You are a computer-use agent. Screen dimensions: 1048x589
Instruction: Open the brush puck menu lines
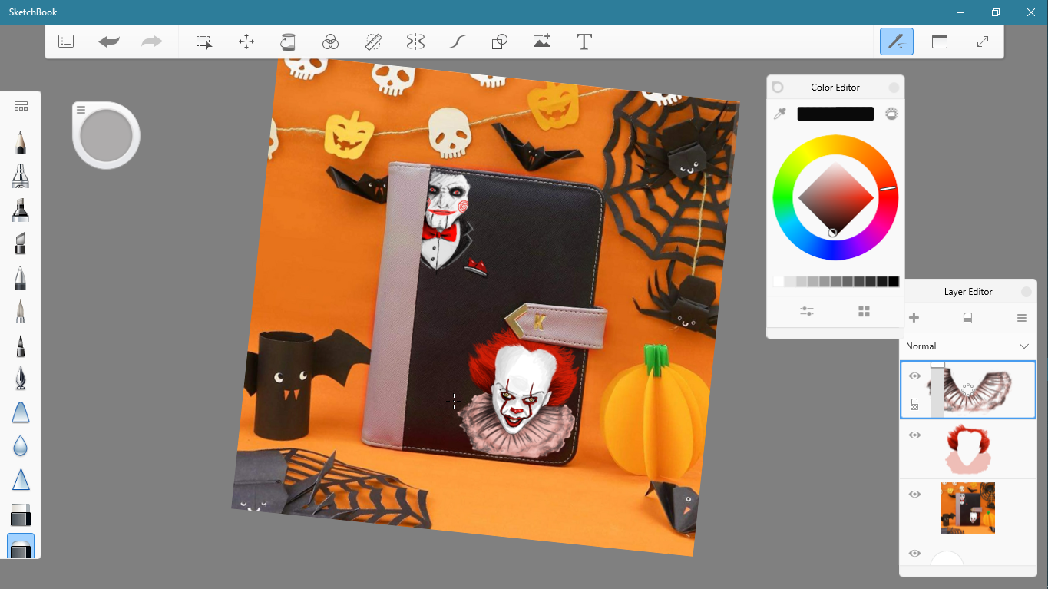[x=81, y=111]
